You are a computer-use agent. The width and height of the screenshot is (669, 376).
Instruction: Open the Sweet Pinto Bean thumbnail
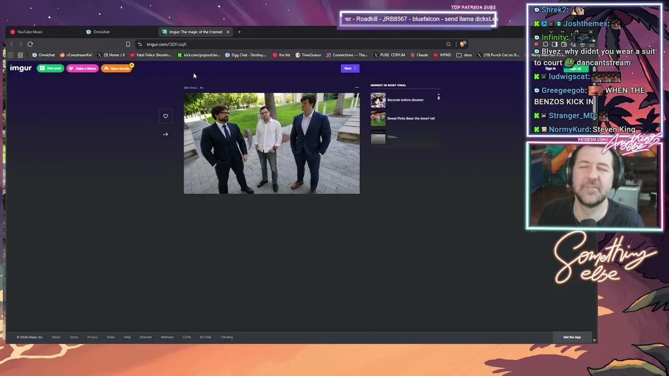click(x=378, y=119)
